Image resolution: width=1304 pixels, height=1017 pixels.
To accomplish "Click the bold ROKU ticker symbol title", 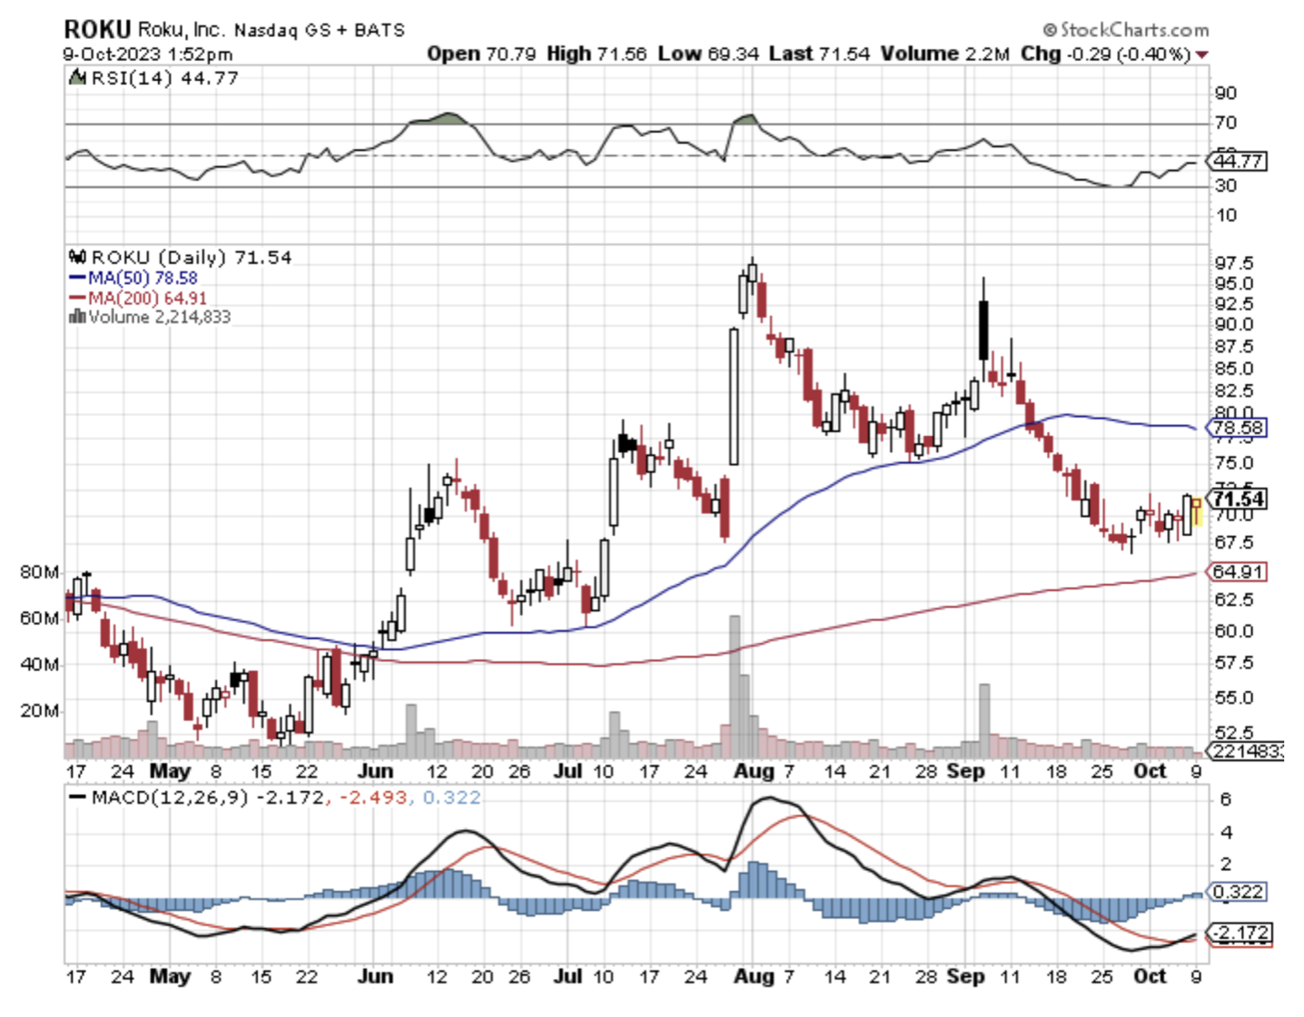I will pos(97,30).
